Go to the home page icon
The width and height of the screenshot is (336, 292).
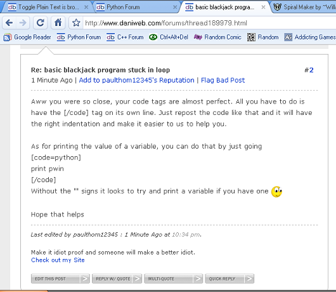[x=58, y=22]
